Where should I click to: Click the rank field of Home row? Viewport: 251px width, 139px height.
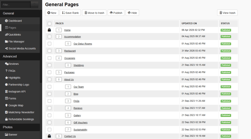tap(59, 30)
